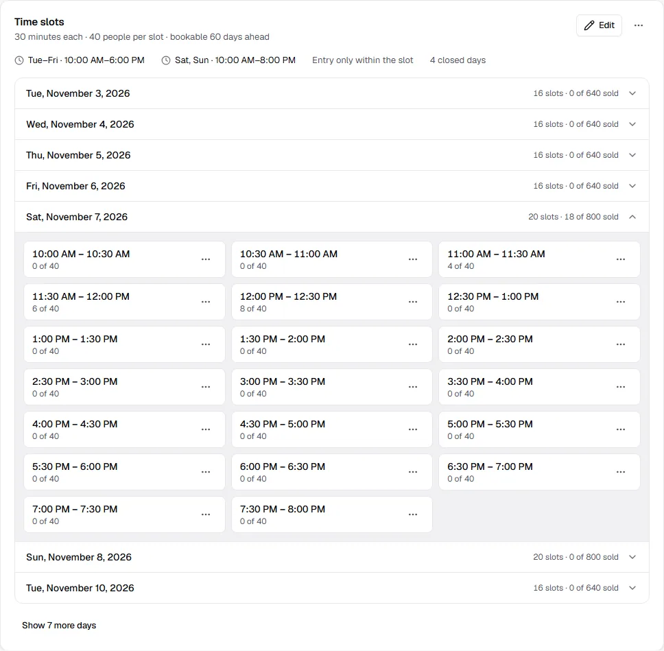The height and width of the screenshot is (651, 664).
Task: Open options for 6:30 PM – 7:00 PM slot
Action: click(x=621, y=472)
